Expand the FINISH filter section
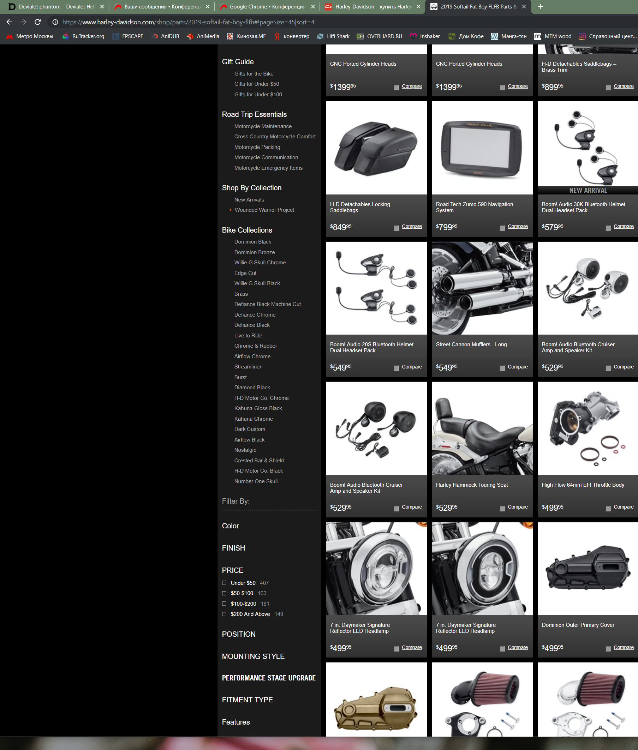This screenshot has height=750, width=638. click(x=233, y=548)
